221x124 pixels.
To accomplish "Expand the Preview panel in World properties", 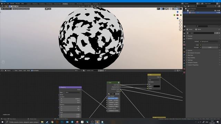I will point(190,36).
